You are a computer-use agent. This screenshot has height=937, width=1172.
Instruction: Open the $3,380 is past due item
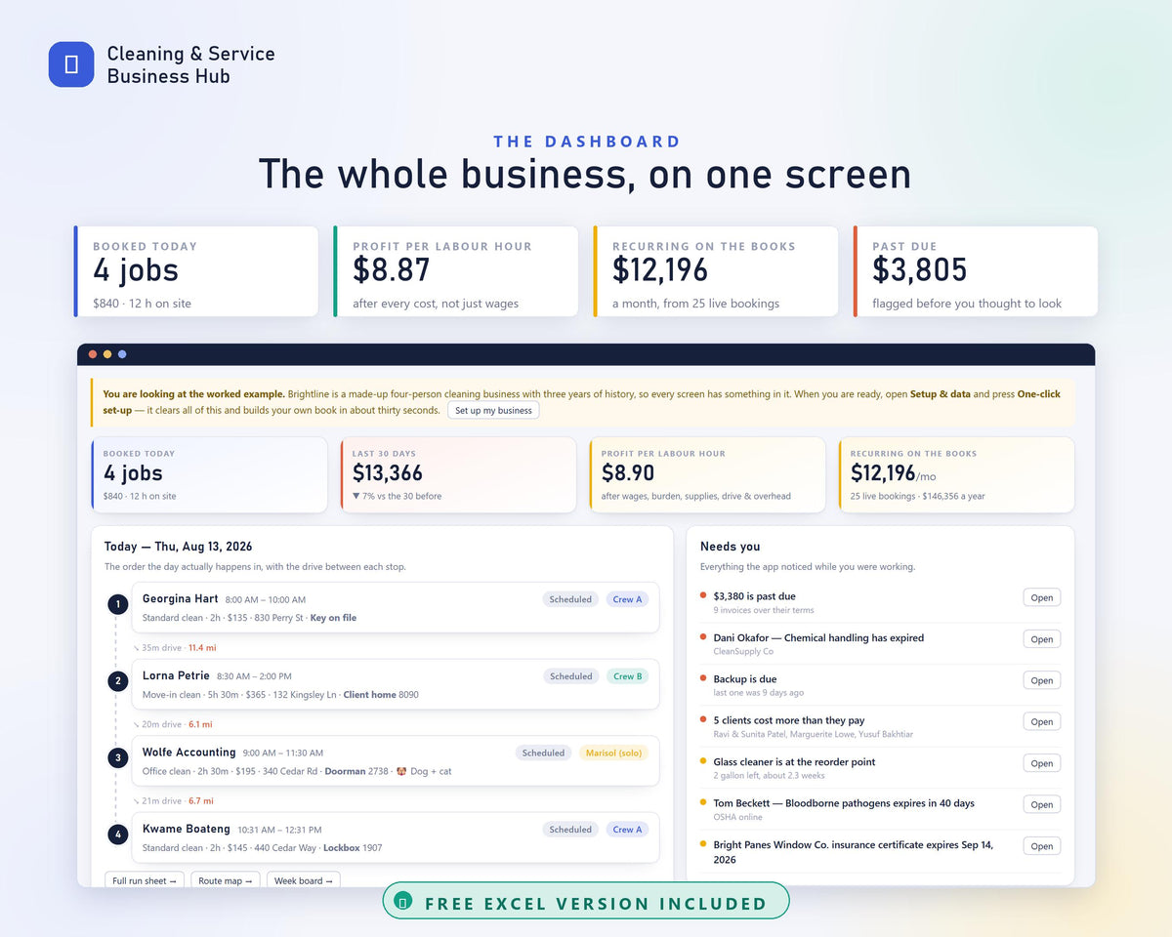point(1042,597)
